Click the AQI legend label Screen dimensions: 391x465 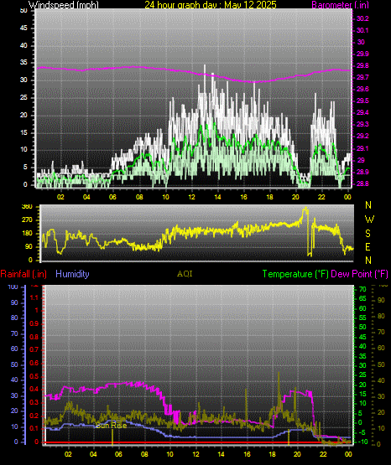point(185,274)
